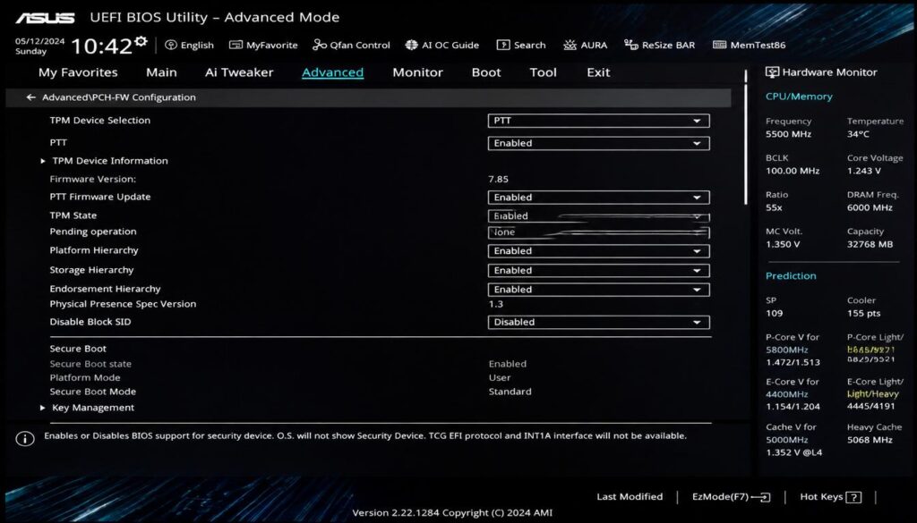Open MyFavorite panel
The image size is (917, 523).
pos(263,45)
